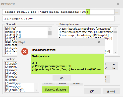Open the ellipsis button next to formula field
The width and height of the screenshot is (123, 97).
tap(117, 12)
